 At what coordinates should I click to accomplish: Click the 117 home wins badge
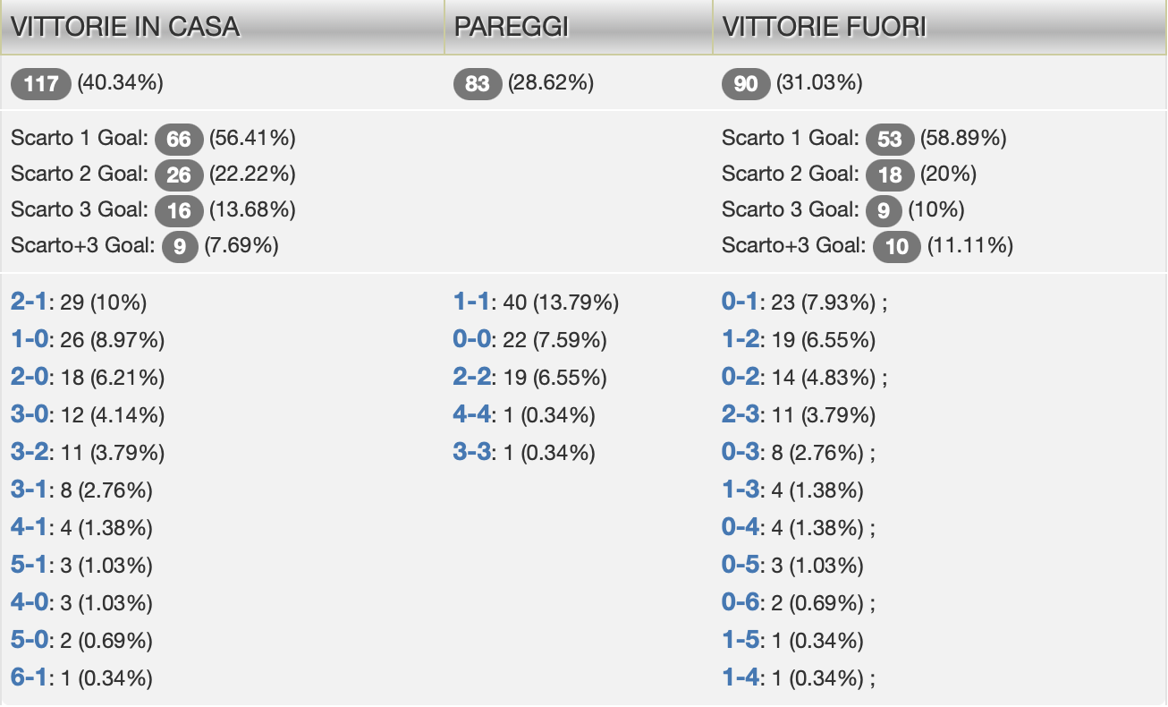[x=41, y=84]
